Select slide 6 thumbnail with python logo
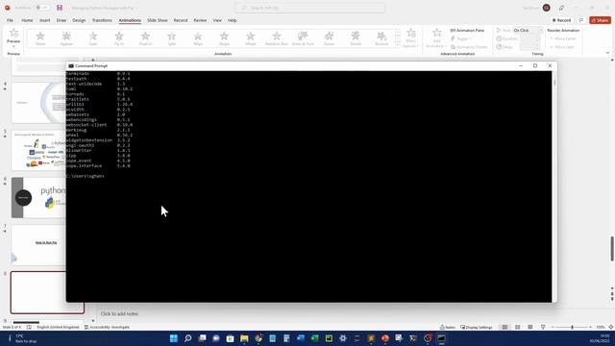615x346 pixels. (38, 198)
